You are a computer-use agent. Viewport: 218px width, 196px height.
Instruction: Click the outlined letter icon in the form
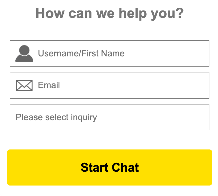click(x=24, y=85)
